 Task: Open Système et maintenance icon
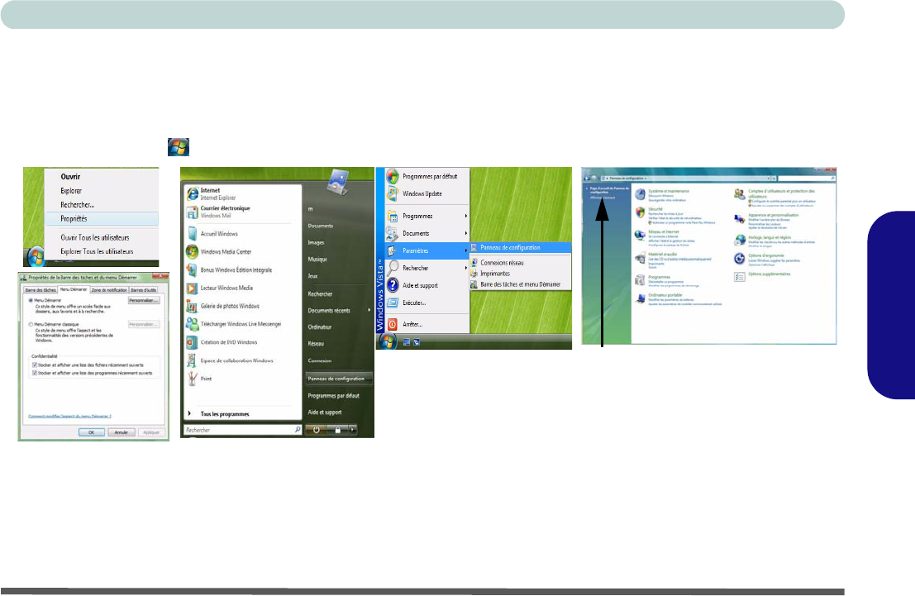click(x=640, y=194)
